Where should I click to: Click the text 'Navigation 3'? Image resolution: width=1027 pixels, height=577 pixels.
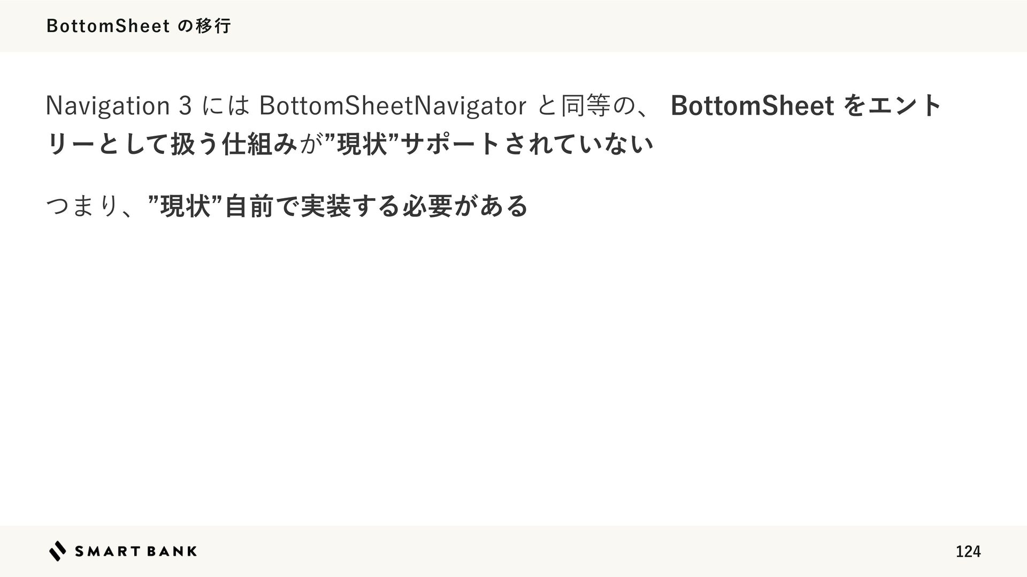click(119, 106)
